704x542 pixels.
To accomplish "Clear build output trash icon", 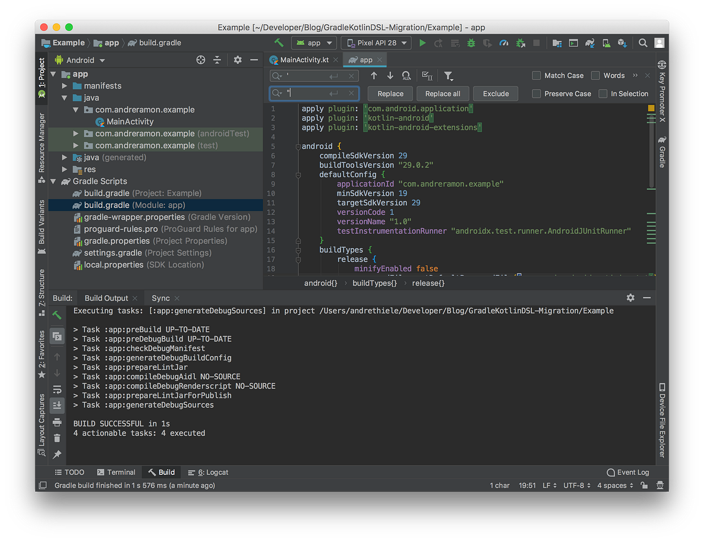I will (57, 438).
